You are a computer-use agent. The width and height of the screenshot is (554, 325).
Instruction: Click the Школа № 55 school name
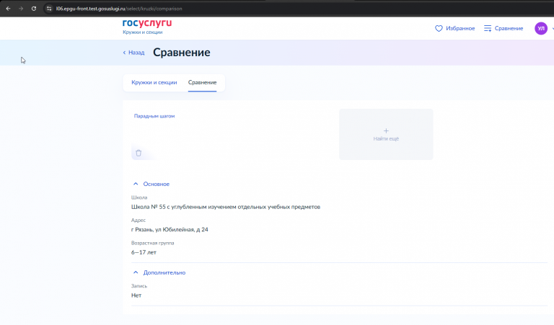[x=226, y=207]
